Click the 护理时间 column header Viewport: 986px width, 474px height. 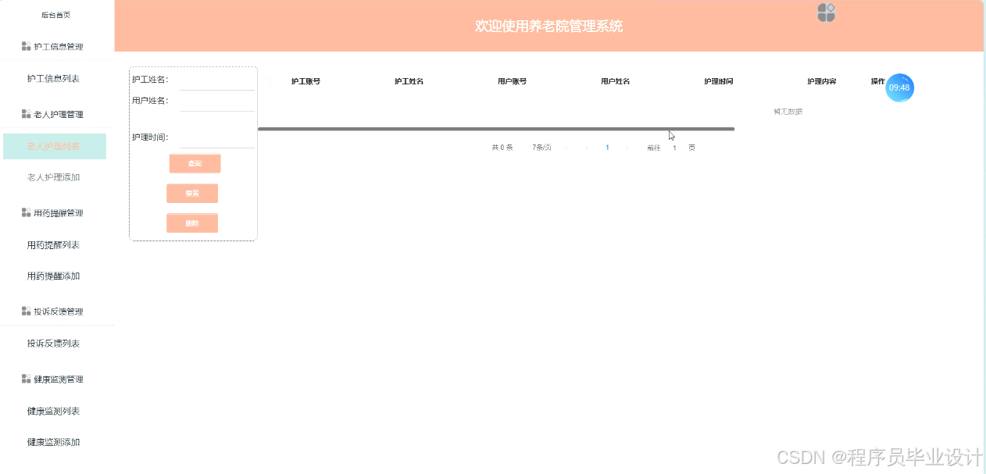click(718, 81)
